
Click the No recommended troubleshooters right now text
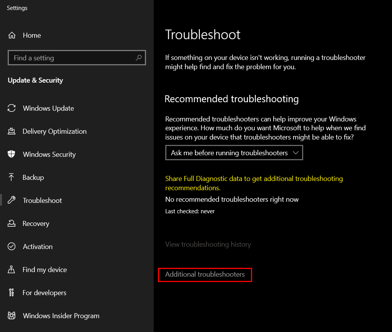pyautogui.click(x=232, y=199)
